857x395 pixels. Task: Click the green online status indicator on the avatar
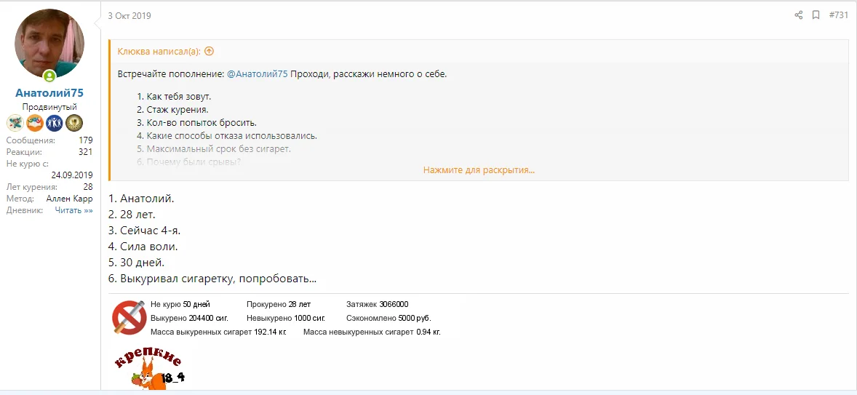(49, 76)
